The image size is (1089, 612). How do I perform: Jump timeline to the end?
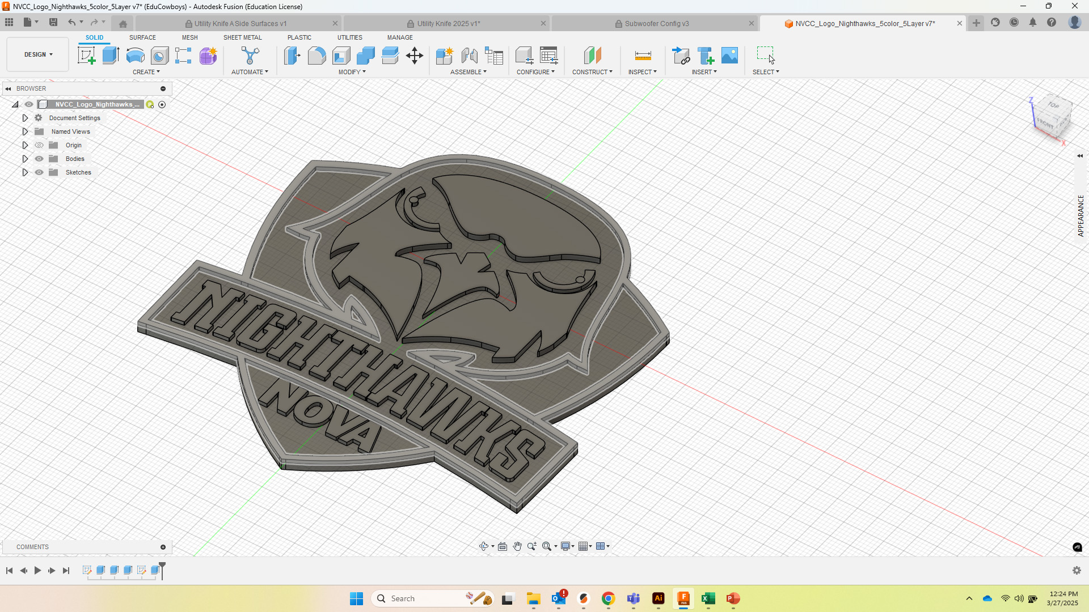pos(66,571)
